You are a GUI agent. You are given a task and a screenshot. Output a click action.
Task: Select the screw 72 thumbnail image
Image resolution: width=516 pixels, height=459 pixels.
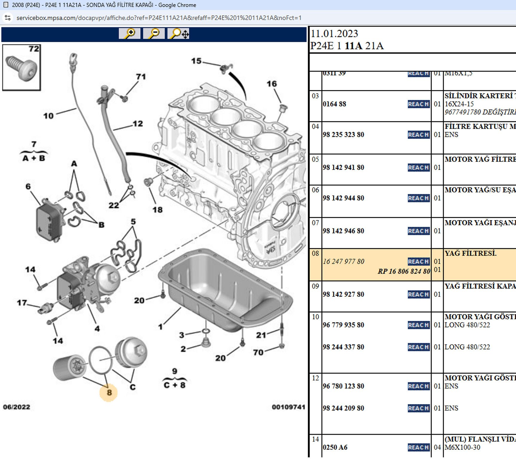click(22, 68)
